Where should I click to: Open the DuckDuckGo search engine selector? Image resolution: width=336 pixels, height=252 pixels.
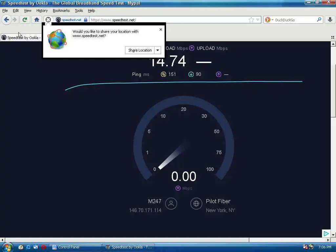coord(269,20)
